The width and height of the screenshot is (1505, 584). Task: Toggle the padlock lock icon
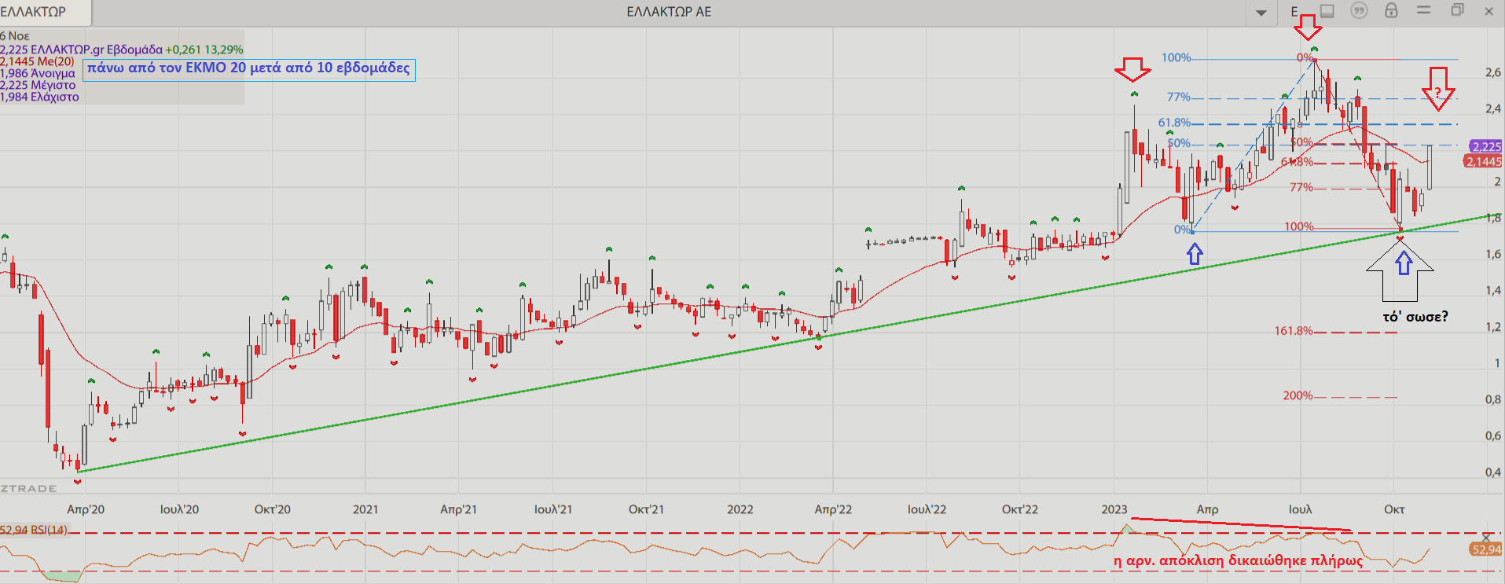(x=1391, y=11)
